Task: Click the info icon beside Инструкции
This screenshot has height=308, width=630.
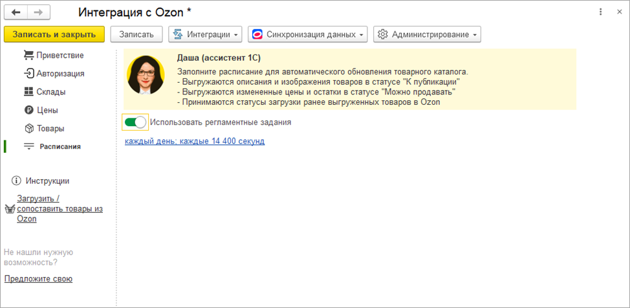Action: coord(16,181)
